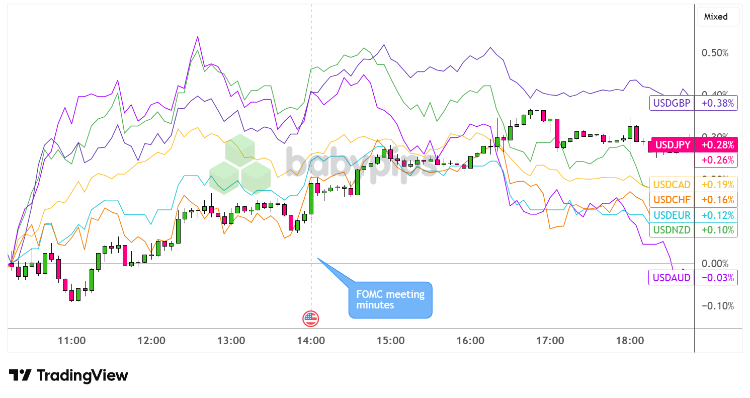Click the 0.50% price scale label

coord(715,53)
